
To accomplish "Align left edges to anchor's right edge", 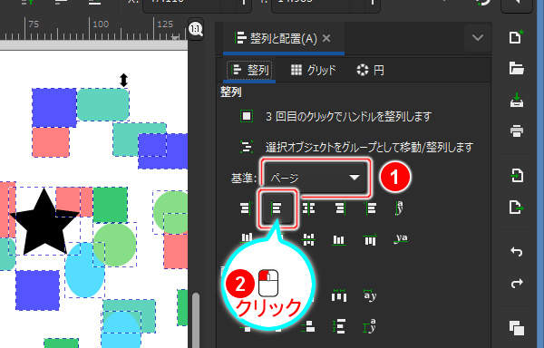I will coord(371,208).
